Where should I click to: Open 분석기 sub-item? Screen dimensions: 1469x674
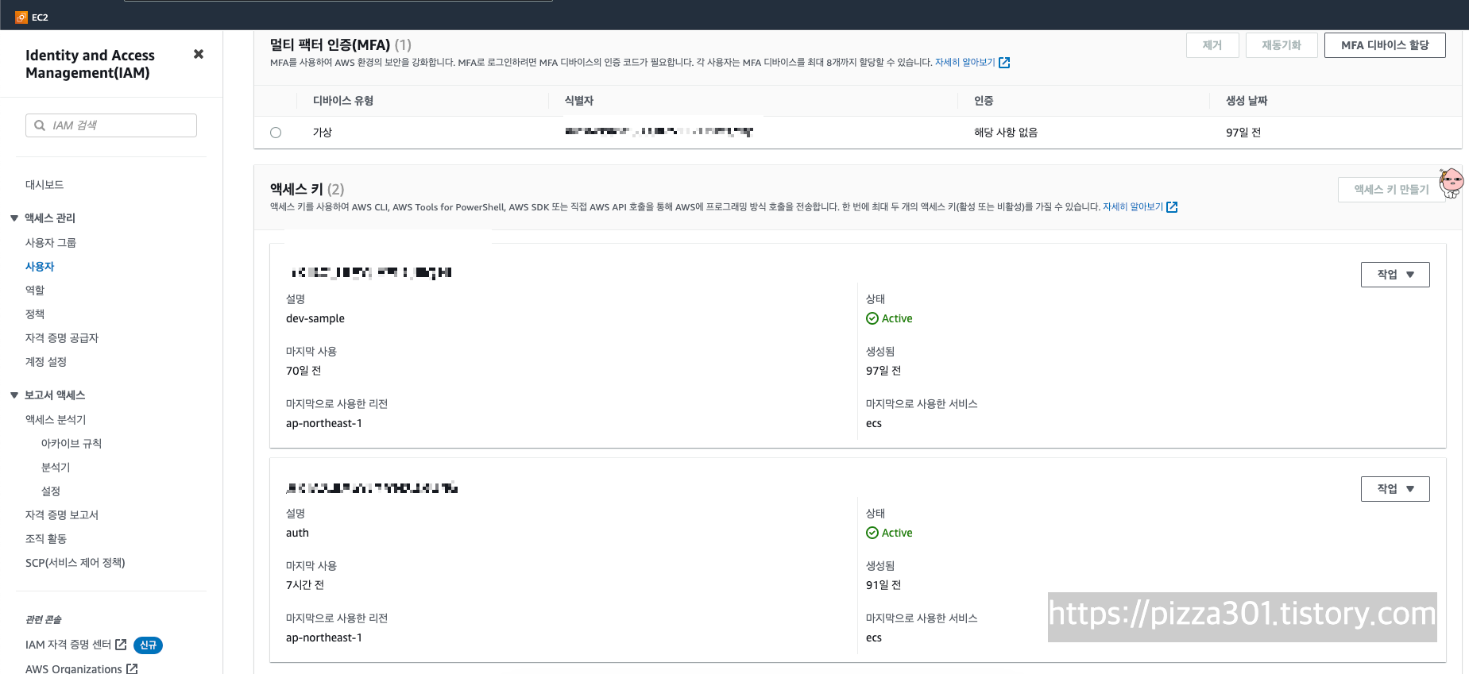click(x=56, y=467)
